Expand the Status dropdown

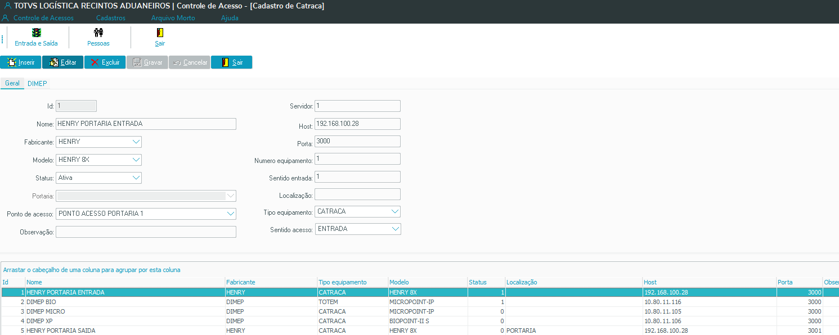(136, 178)
